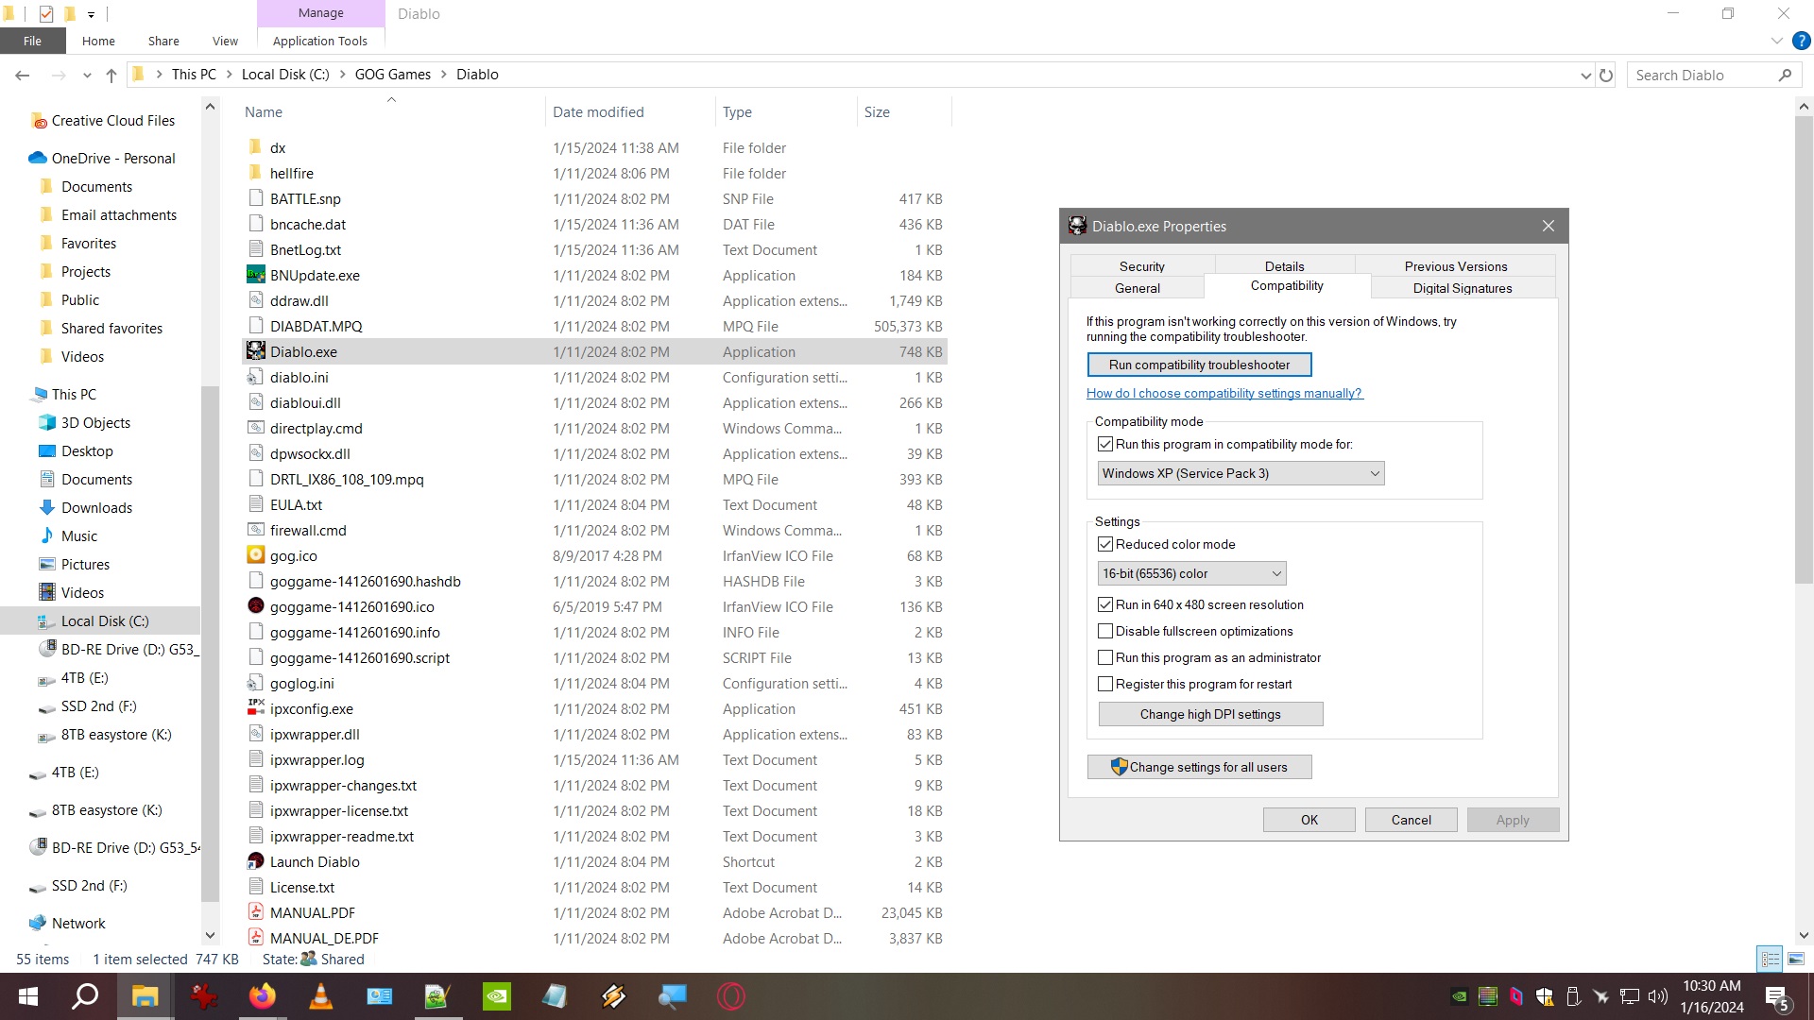Open the Application Tools ribbon tab
The height and width of the screenshot is (1020, 1814).
[x=320, y=41]
